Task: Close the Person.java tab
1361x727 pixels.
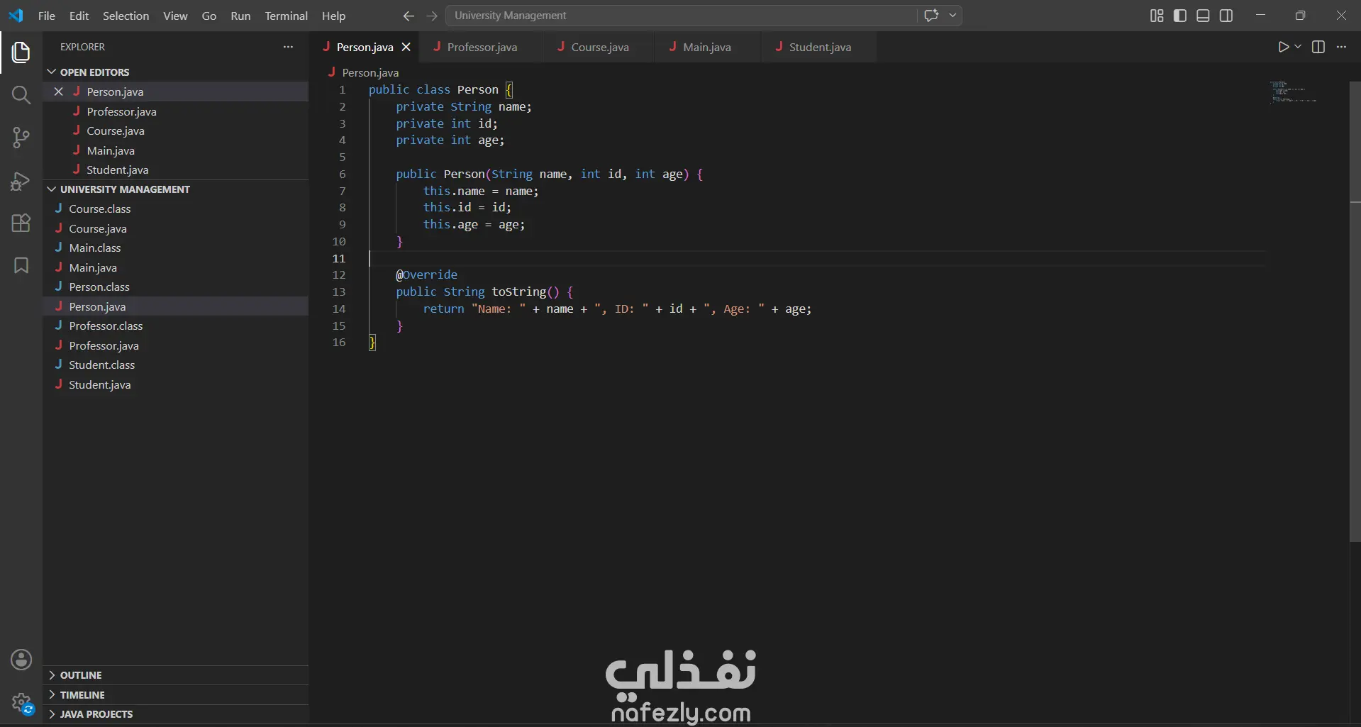Action: tap(406, 47)
